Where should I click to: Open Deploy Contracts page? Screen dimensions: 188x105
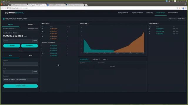(x=123, y=13)
